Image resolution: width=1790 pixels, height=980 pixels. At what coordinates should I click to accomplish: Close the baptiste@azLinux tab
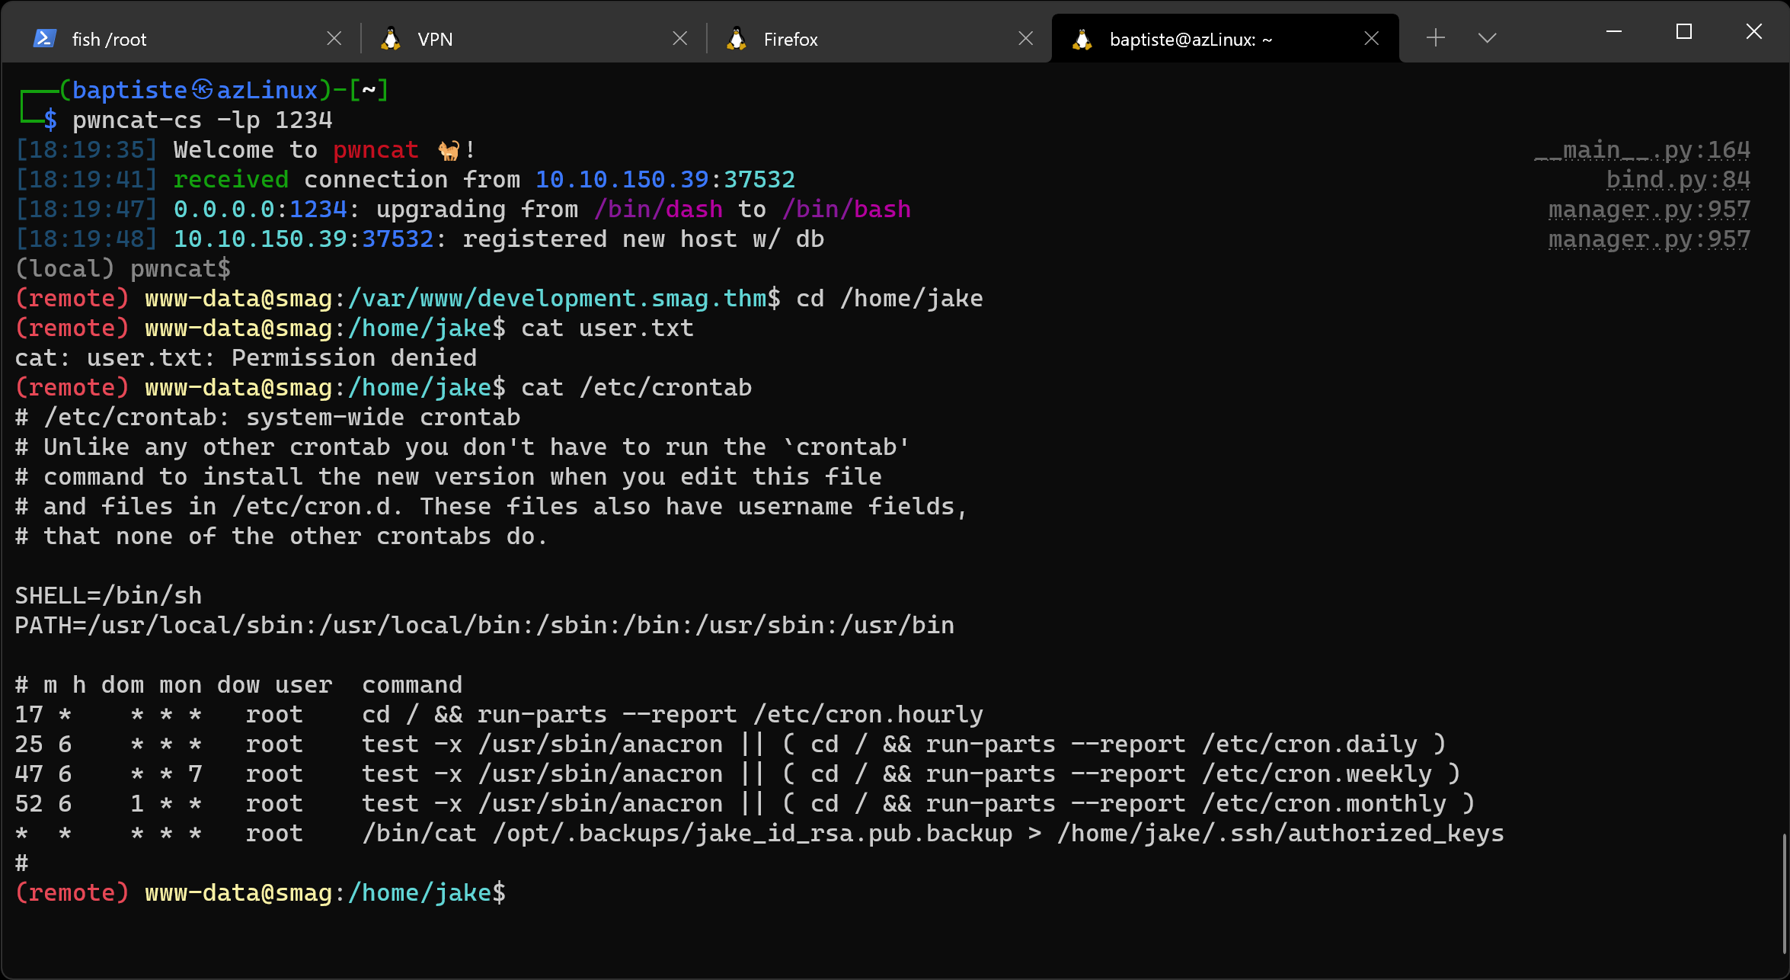point(1372,39)
